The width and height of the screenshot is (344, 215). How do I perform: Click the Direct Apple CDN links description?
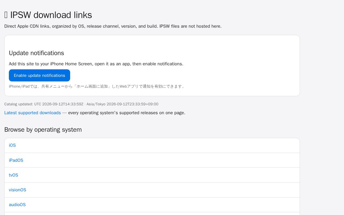tap(113, 26)
